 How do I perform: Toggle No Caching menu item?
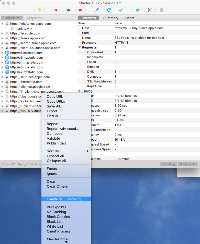(66, 212)
